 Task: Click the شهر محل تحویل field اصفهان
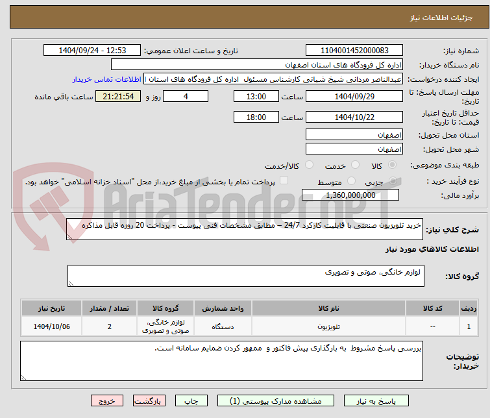(354, 149)
